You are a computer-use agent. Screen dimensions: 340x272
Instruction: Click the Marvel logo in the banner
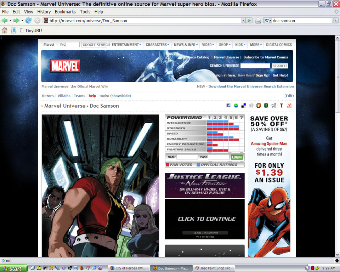[x=65, y=66]
